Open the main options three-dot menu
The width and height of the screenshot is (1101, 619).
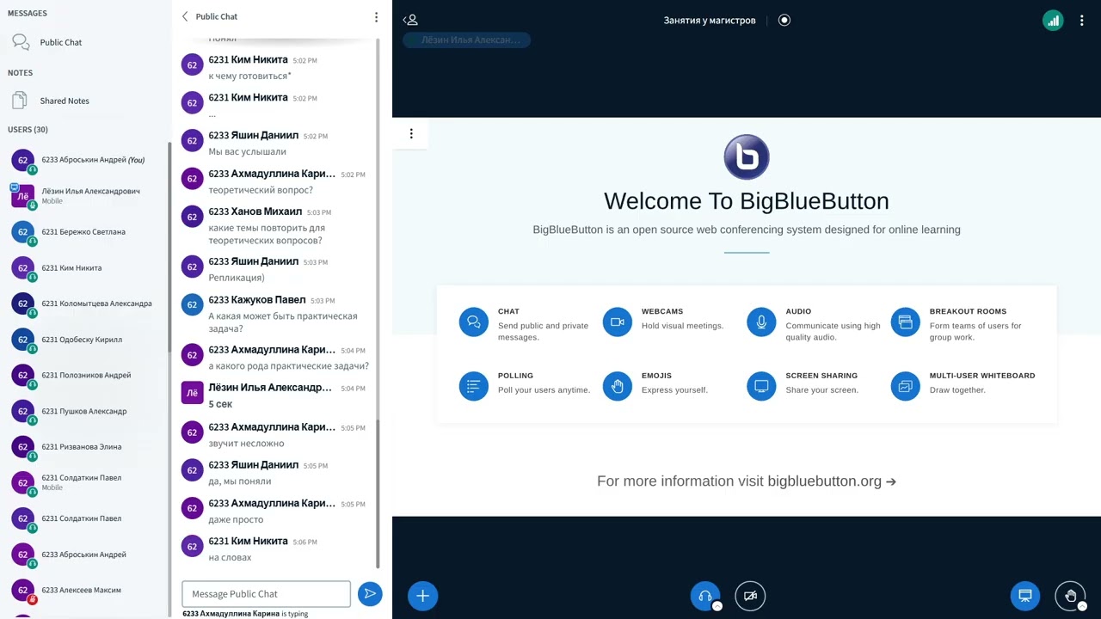pyautogui.click(x=1082, y=21)
